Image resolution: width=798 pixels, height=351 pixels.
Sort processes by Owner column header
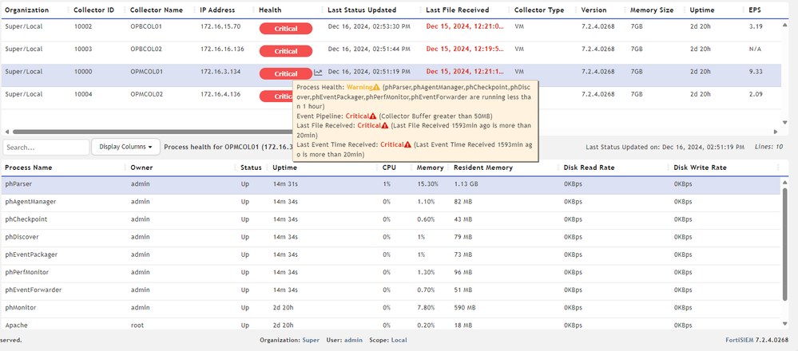[141, 168]
